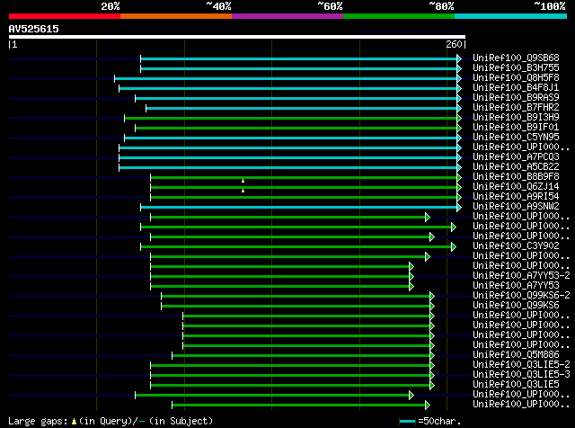Click the green alignment bar for B9I3H9
575x428 pixels.
(x=290, y=118)
